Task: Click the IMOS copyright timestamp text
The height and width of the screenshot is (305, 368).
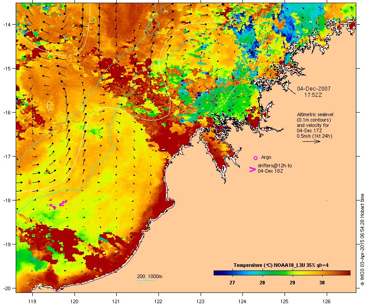Action: tap(362, 240)
